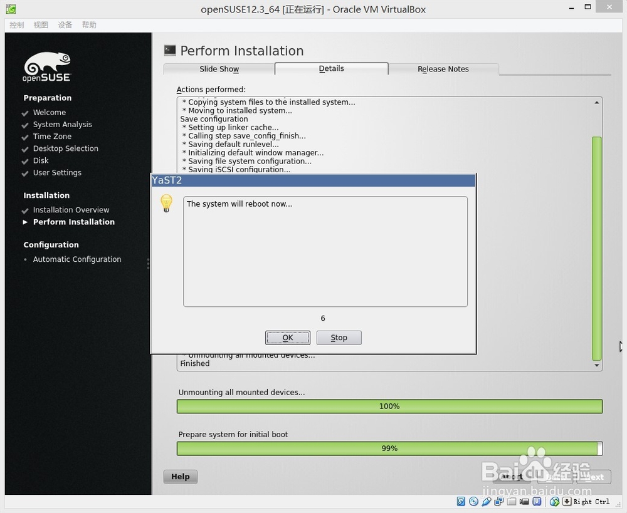
Task: Select the Perform Installation step in sidebar
Action: pyautogui.click(x=74, y=222)
